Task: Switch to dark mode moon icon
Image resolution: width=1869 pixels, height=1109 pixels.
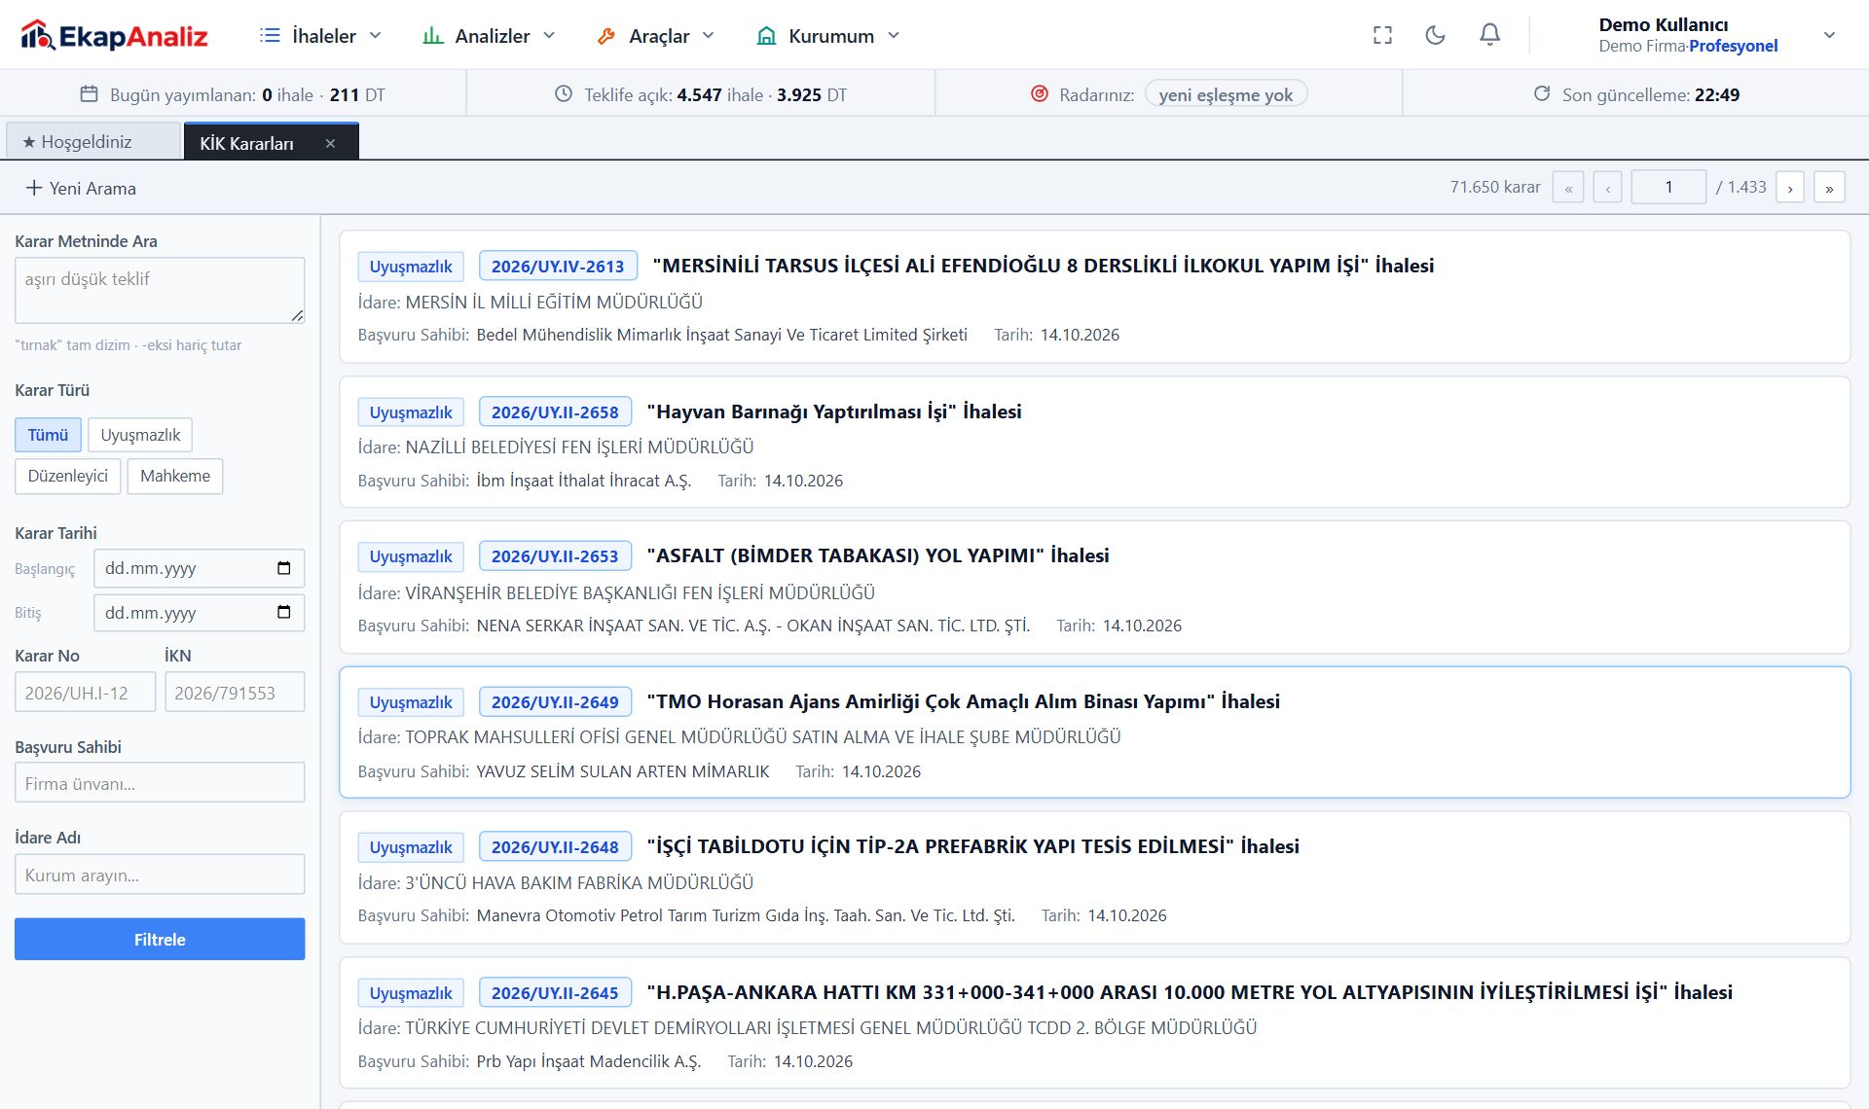Action: pos(1435,35)
